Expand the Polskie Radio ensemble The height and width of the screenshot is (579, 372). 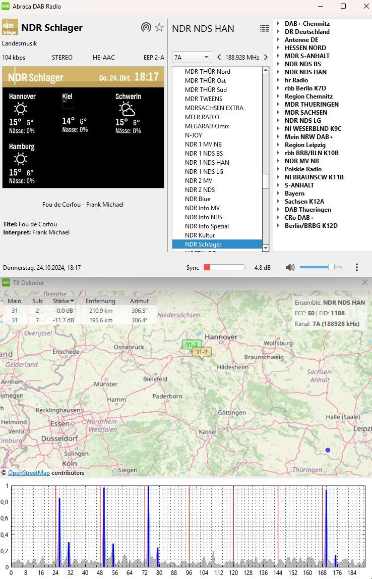278,169
